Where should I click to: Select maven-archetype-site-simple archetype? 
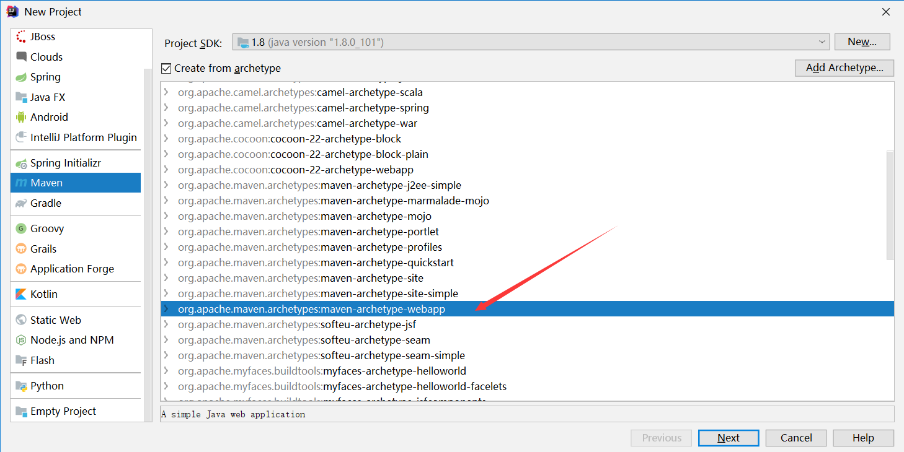pos(528,293)
